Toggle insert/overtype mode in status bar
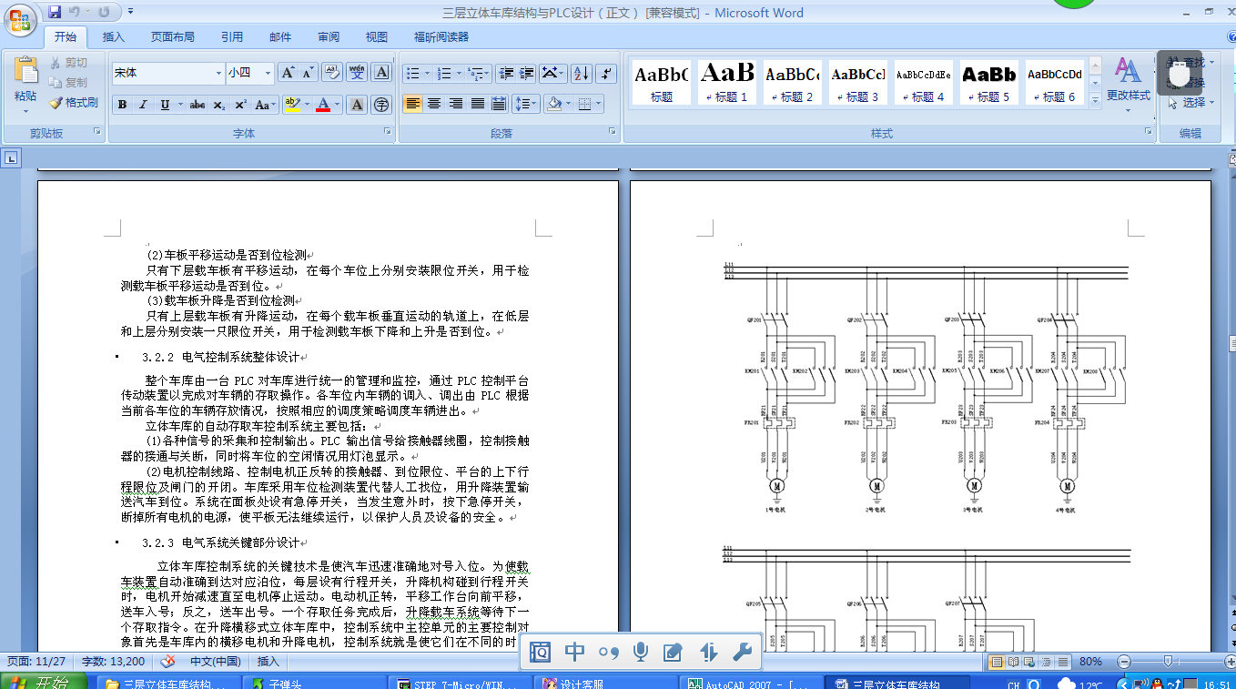This screenshot has width=1236, height=689. pos(268,662)
